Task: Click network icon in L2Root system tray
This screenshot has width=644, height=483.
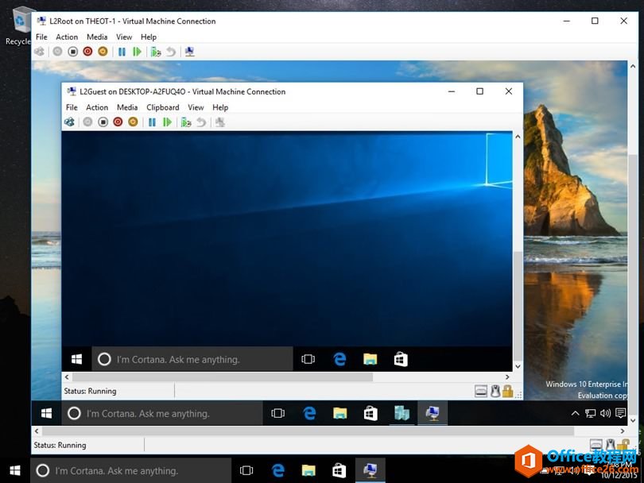Action: point(590,413)
